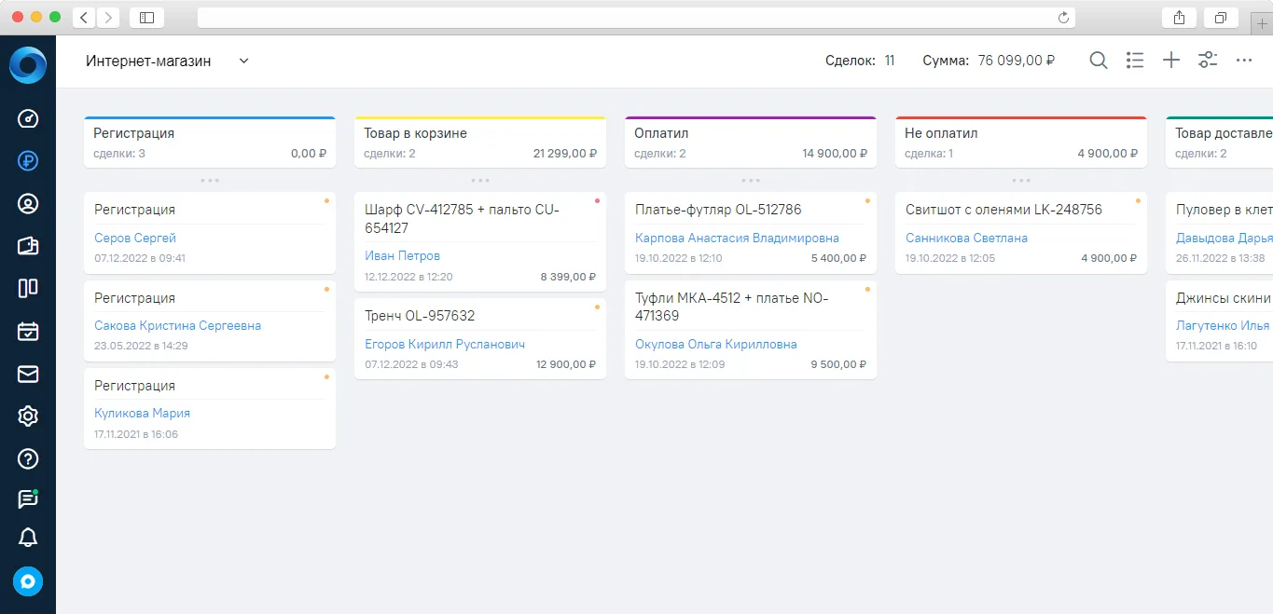Add a new deal with plus icon

pyautogui.click(x=1171, y=61)
